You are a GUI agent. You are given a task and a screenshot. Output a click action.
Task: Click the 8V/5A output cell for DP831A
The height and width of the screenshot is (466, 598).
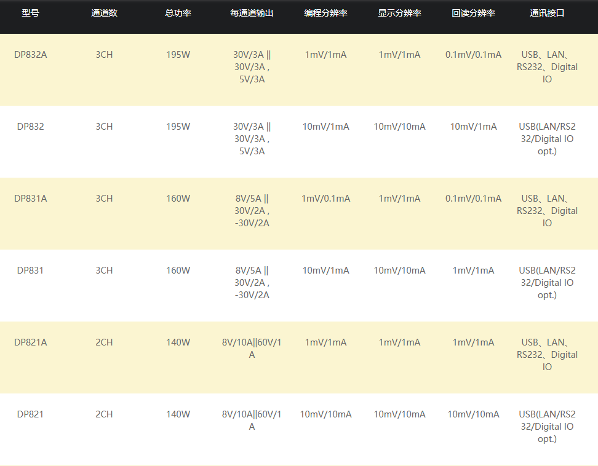tap(252, 211)
